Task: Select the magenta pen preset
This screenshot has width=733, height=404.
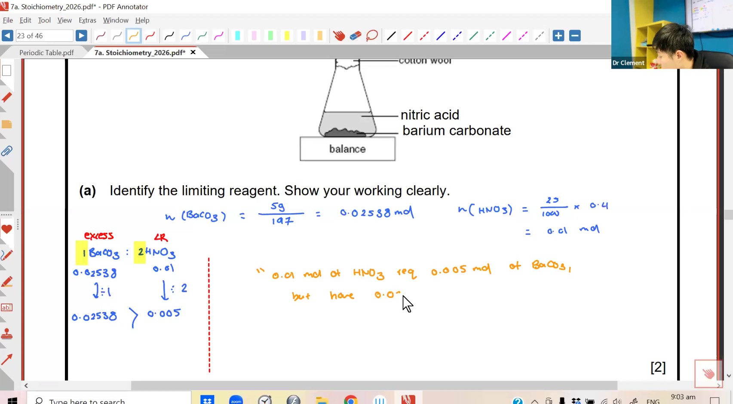Action: tap(219, 36)
